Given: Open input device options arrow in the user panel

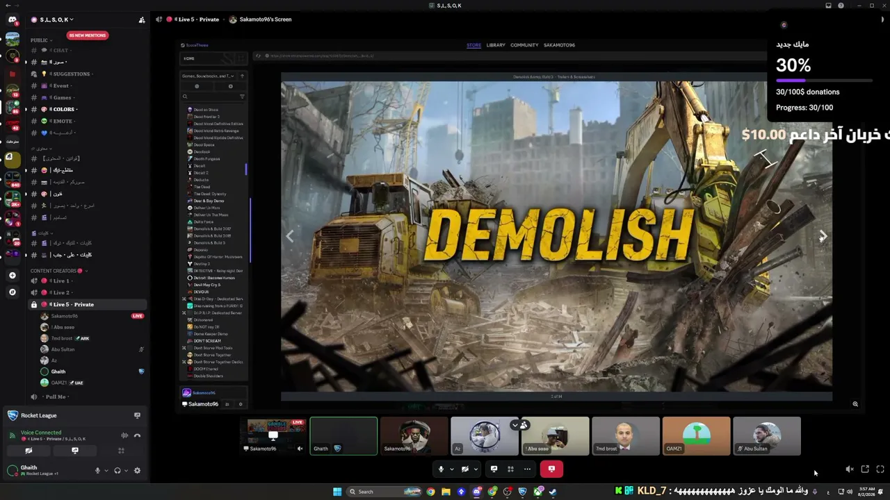Looking at the screenshot, I should 106,470.
